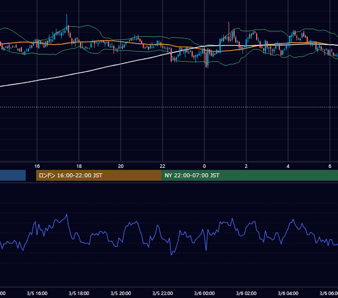Screen dimensions: 338x298
Task: Select the 22 hour label on price axis
Action: 163,166
